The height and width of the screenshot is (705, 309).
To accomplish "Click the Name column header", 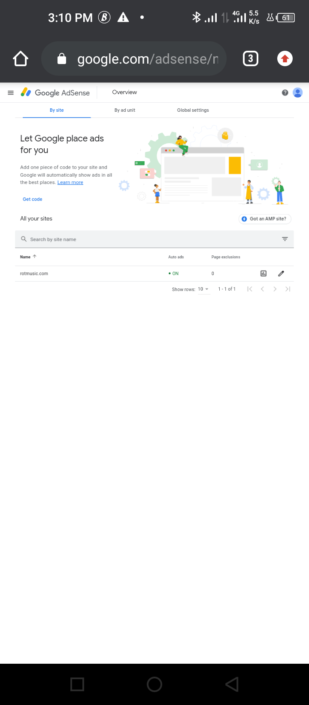I will coord(25,257).
